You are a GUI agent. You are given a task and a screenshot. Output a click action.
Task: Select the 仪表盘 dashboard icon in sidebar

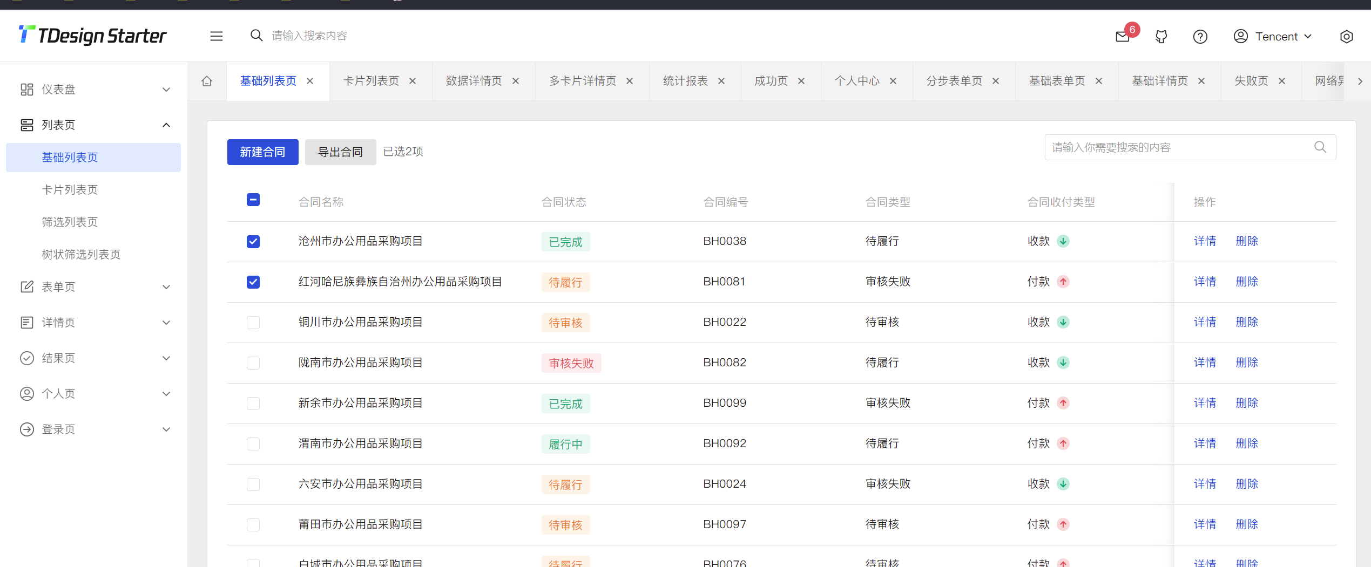pos(27,89)
